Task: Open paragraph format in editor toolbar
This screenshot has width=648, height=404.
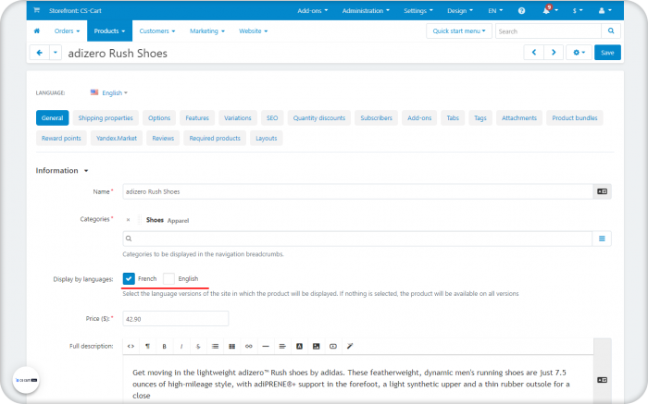Action: point(147,347)
